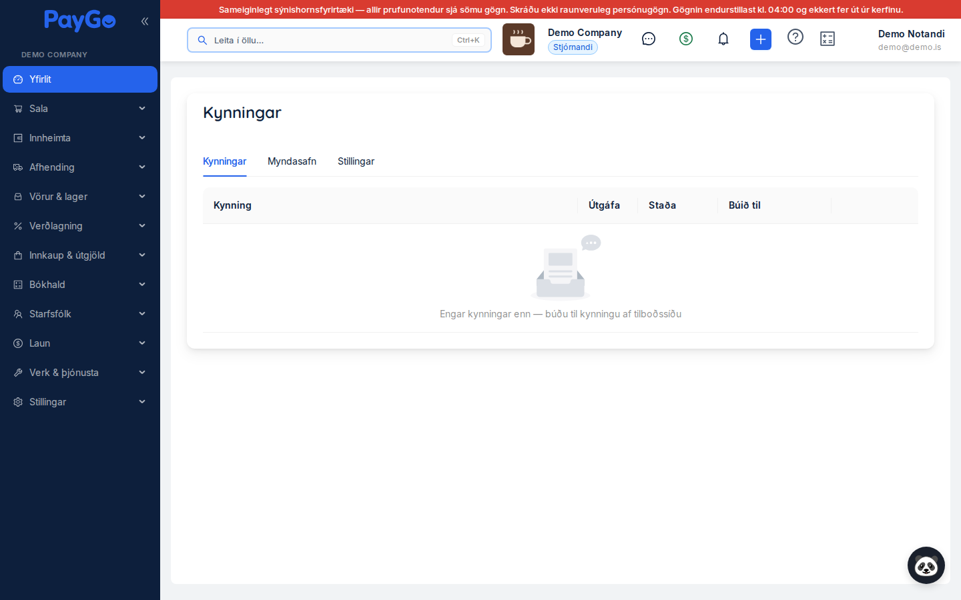Click the demo@demo.is email text
The width and height of the screenshot is (961, 600).
[910, 47]
